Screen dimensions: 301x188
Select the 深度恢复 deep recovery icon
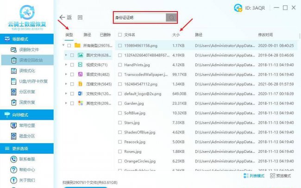(x=13, y=102)
